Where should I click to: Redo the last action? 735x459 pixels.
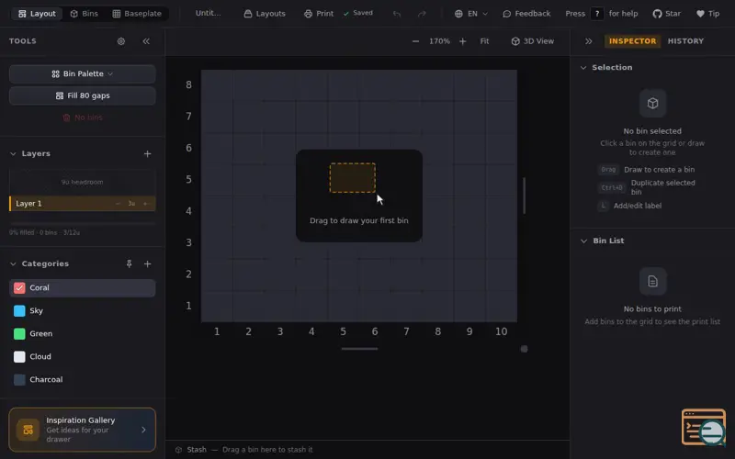coord(422,14)
